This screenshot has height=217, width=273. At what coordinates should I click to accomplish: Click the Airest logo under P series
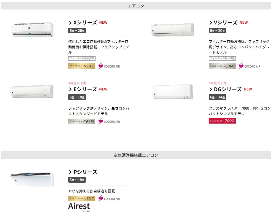tap(79, 207)
